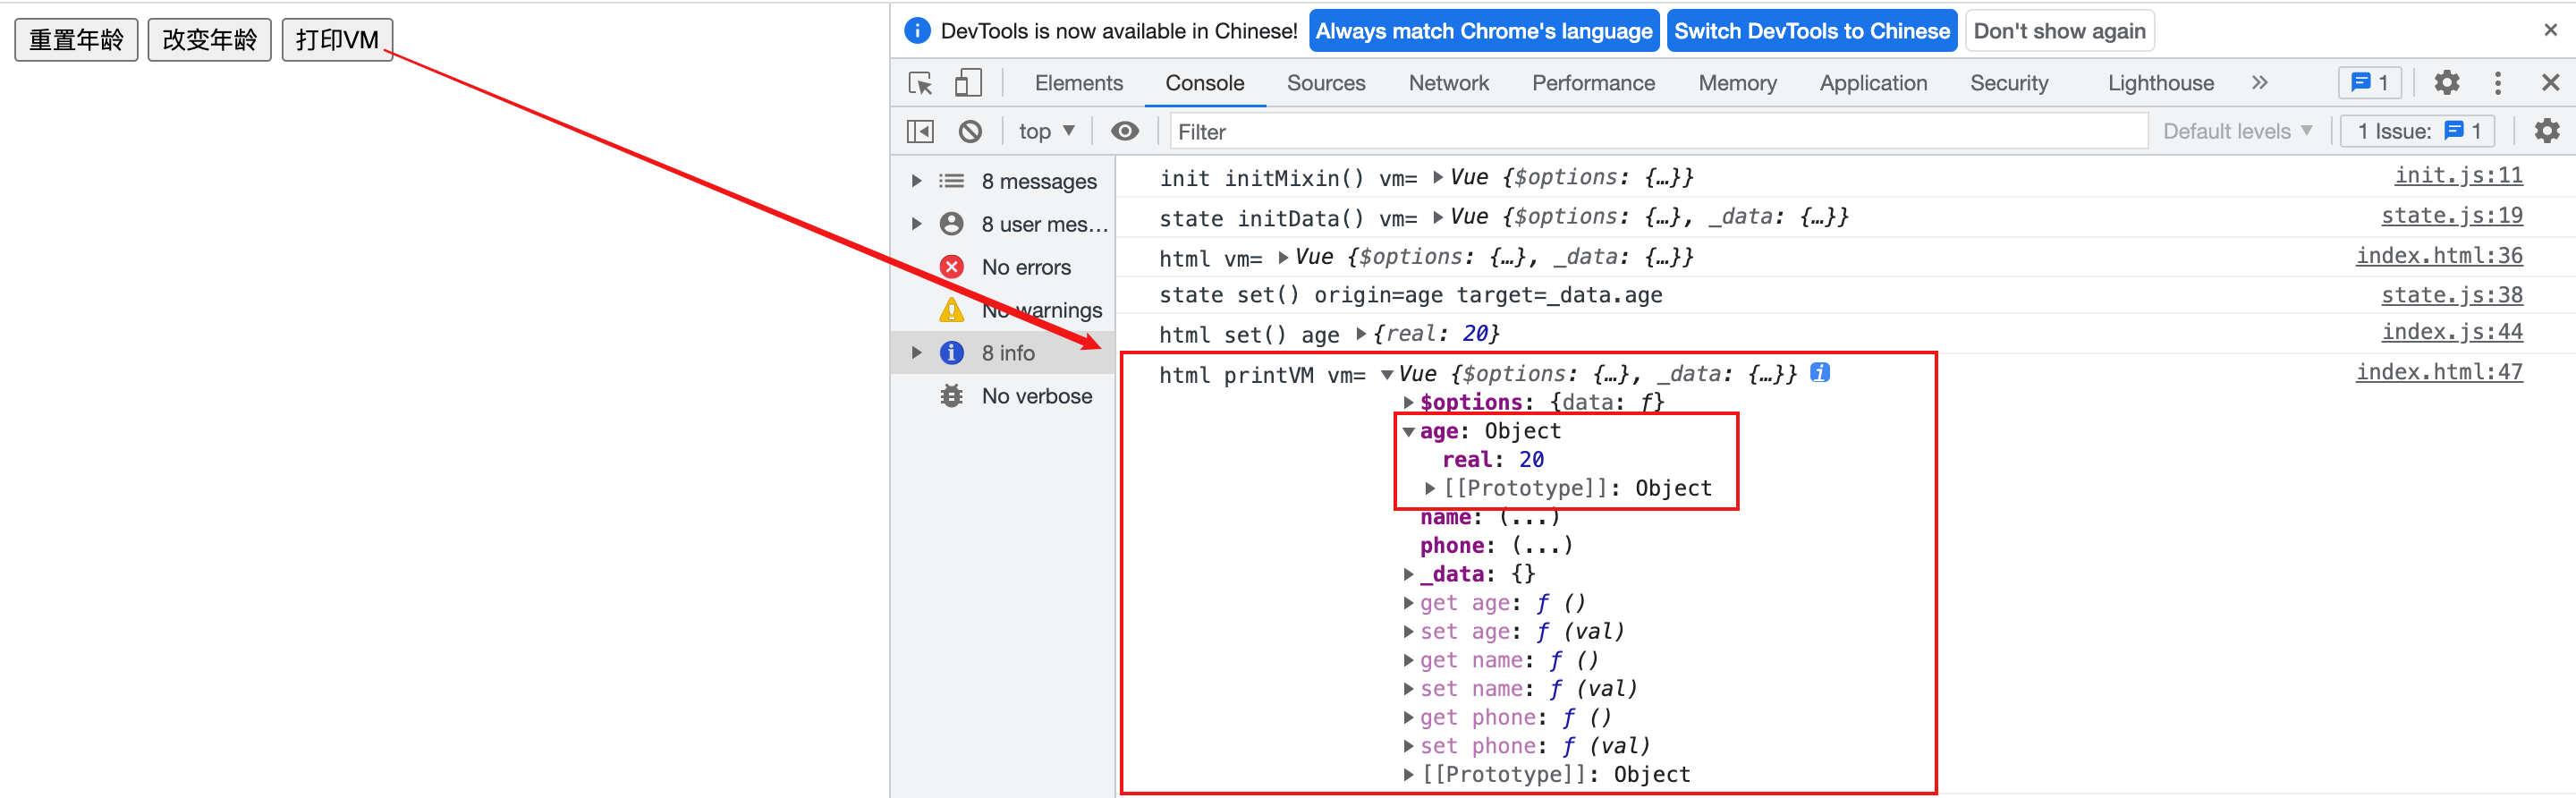Collapse the age: Object property
Screen dimensions: 2576x798
(x=1408, y=432)
